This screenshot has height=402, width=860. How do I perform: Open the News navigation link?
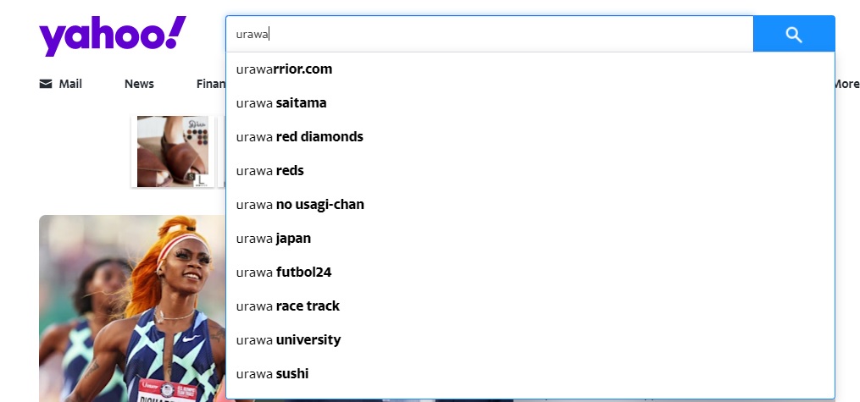pos(139,84)
